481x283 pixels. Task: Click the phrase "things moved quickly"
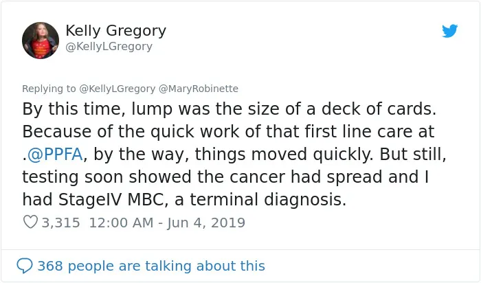point(282,155)
